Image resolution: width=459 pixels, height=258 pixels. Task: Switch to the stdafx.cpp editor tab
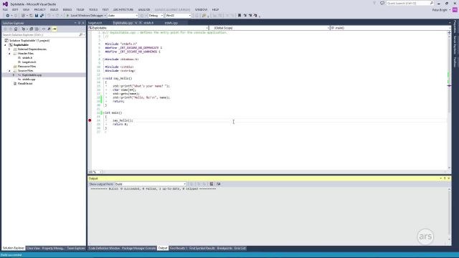click(x=171, y=23)
